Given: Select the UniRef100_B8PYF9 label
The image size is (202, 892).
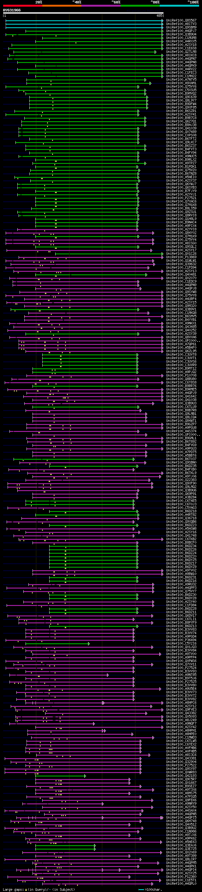Looking at the screenshot, I should (181, 623).
